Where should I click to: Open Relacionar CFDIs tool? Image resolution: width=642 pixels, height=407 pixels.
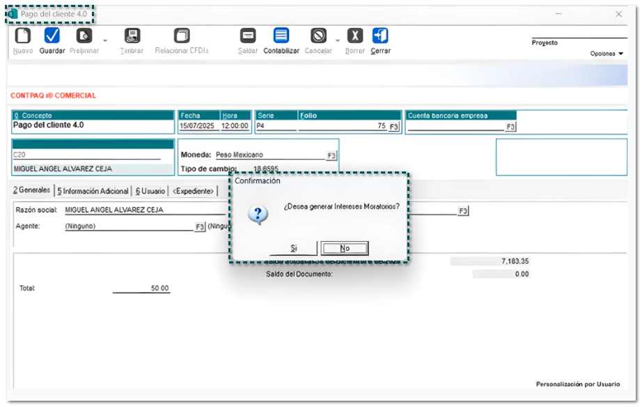click(182, 36)
